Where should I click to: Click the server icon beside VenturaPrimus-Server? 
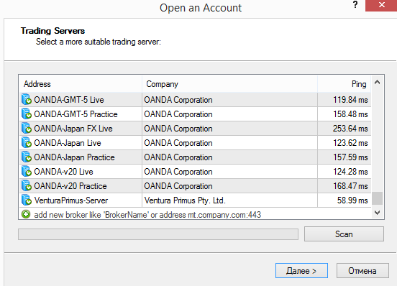tap(27, 200)
